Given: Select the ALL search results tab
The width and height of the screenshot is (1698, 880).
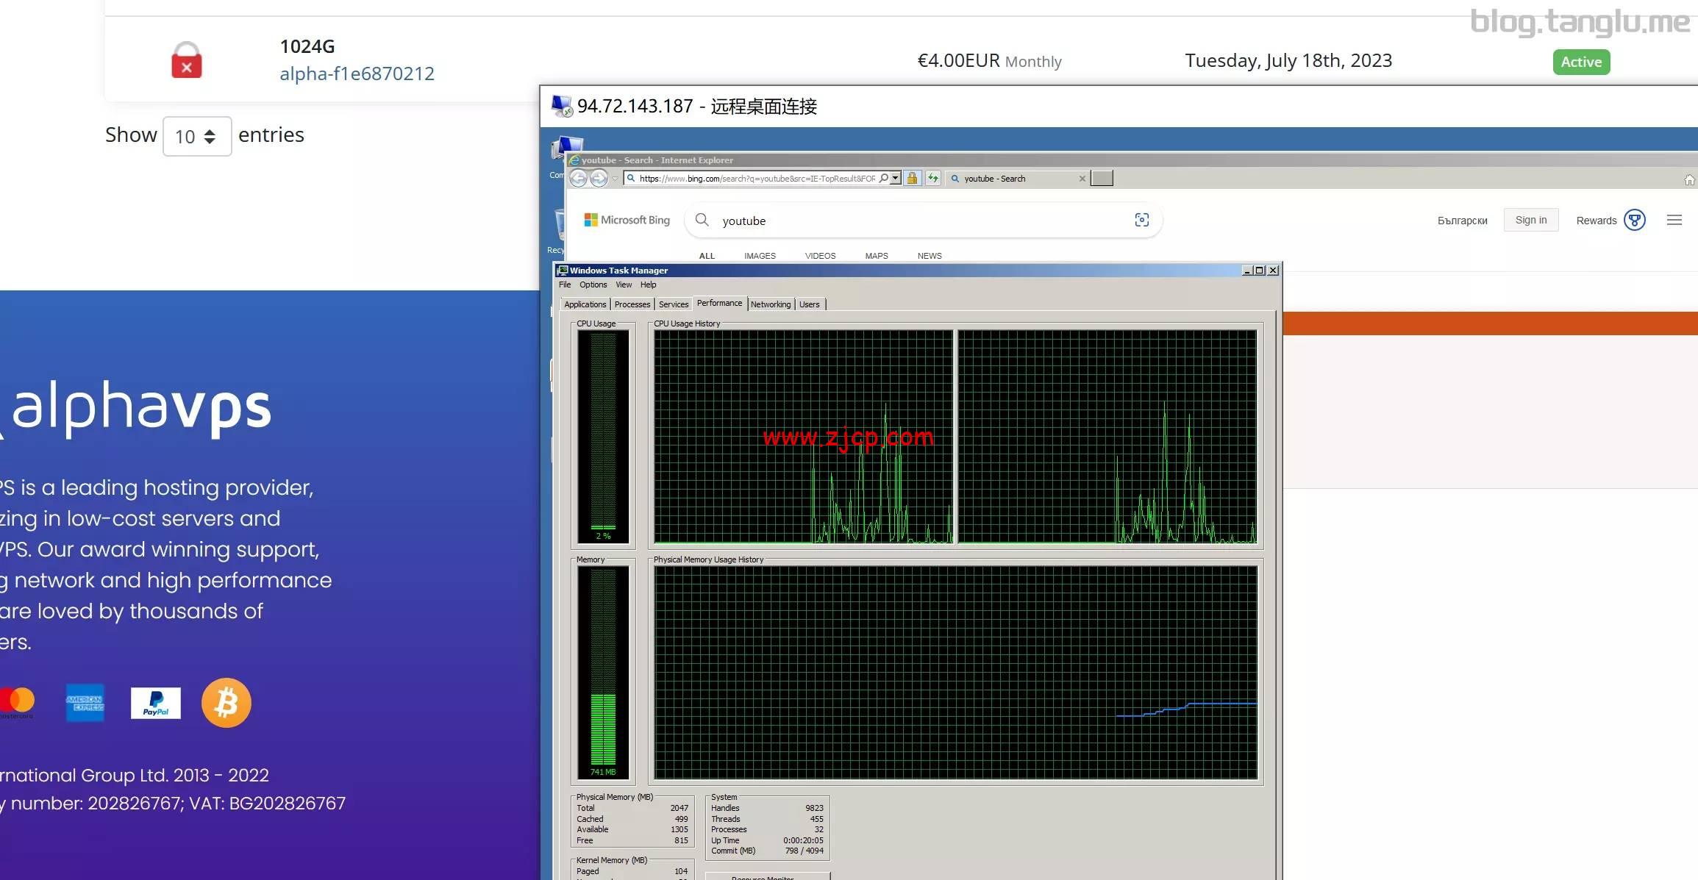Looking at the screenshot, I should tap(707, 256).
